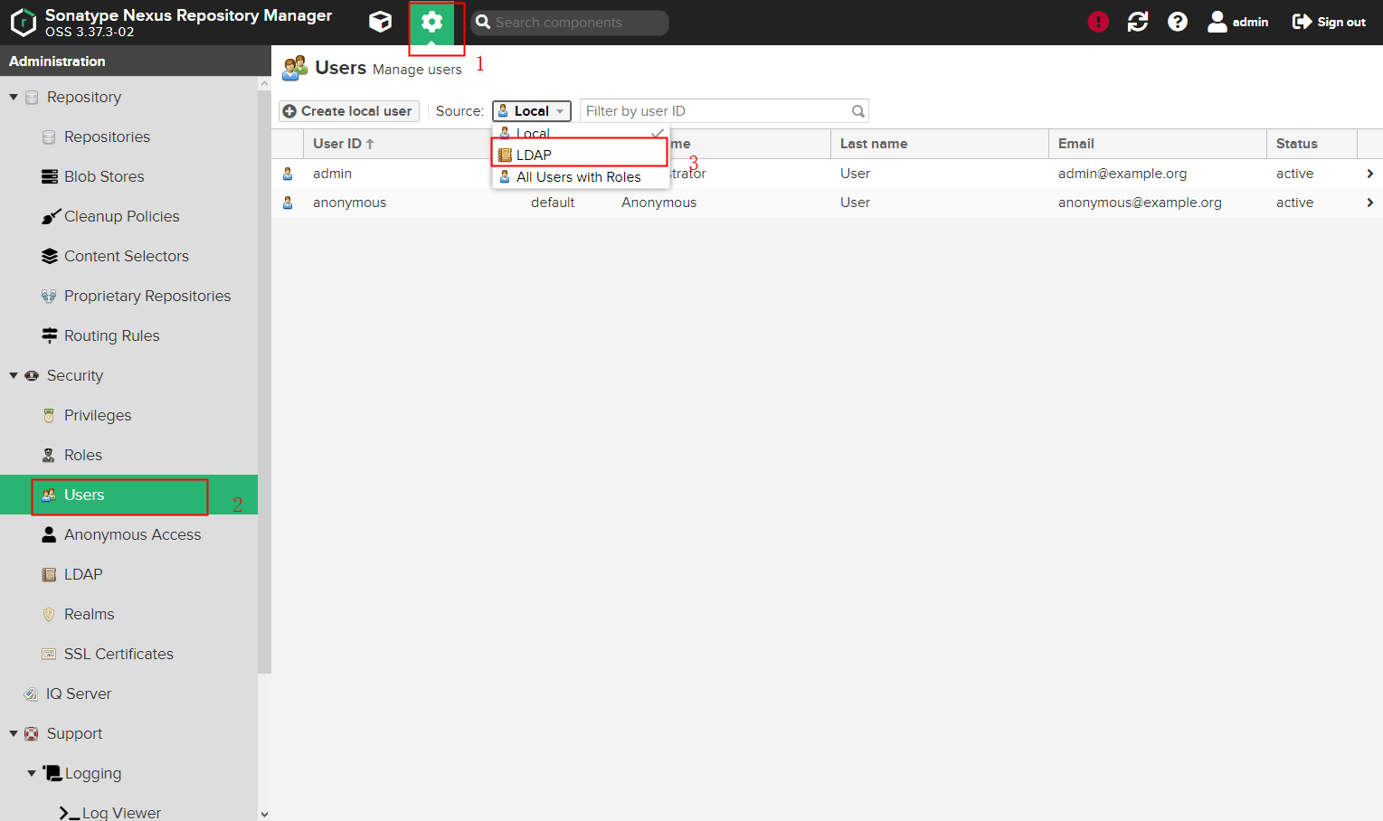Viewport: 1383px width, 821px height.
Task: Click the red system alert icon
Action: tap(1098, 22)
